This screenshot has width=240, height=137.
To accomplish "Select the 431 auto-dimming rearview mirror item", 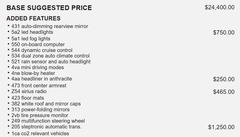I will (50, 26).
